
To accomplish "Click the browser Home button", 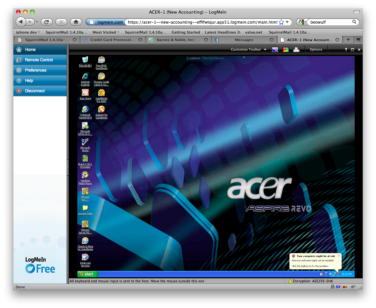I will tap(76, 22).
